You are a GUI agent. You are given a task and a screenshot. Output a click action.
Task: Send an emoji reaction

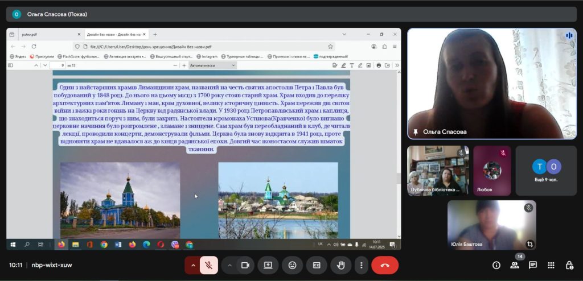click(292, 265)
